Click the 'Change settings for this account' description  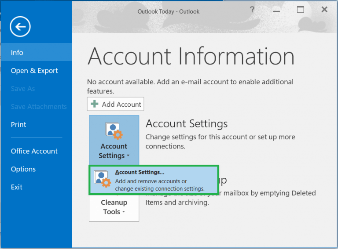click(x=220, y=141)
